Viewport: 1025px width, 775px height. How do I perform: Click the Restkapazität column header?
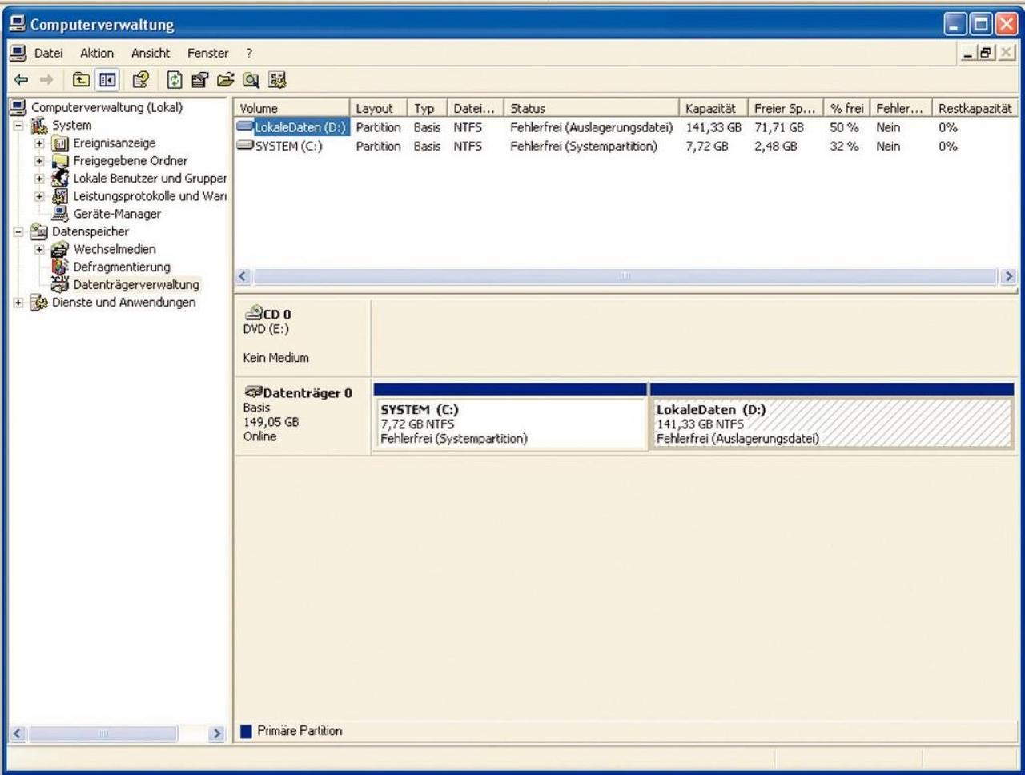(x=975, y=108)
